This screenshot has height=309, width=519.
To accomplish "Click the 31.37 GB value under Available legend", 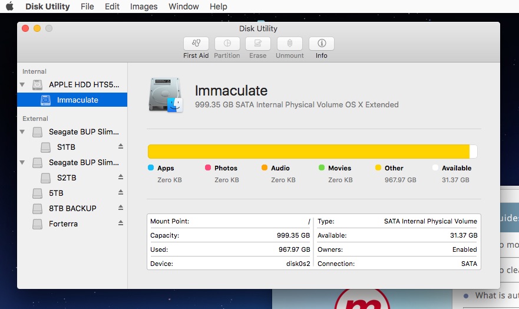I will click(x=455, y=180).
